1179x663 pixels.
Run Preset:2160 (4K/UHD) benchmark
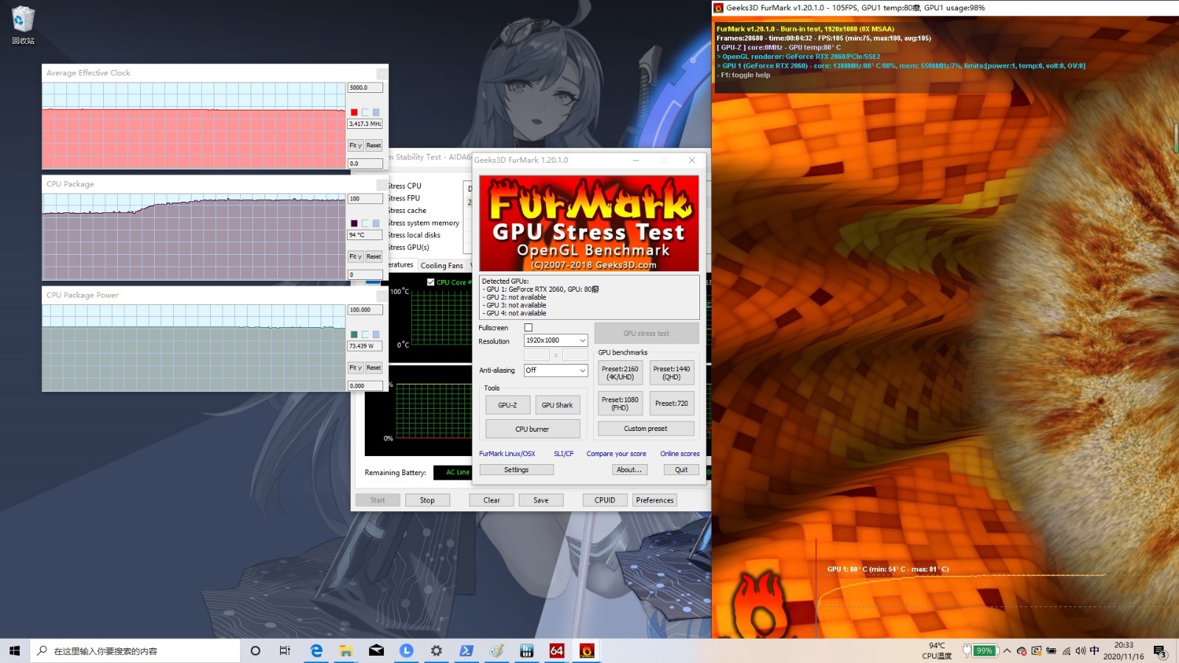point(620,373)
